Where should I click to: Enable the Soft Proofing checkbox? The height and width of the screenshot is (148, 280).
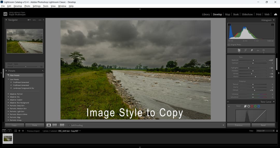point(69,125)
